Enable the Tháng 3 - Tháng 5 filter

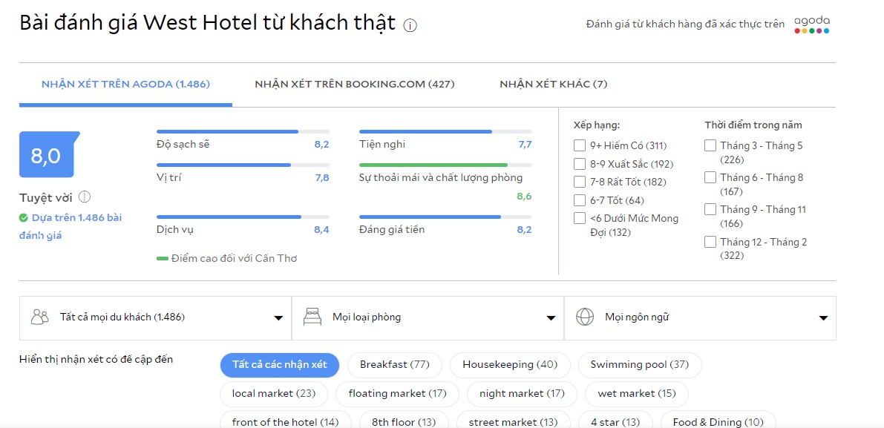pyautogui.click(x=710, y=146)
